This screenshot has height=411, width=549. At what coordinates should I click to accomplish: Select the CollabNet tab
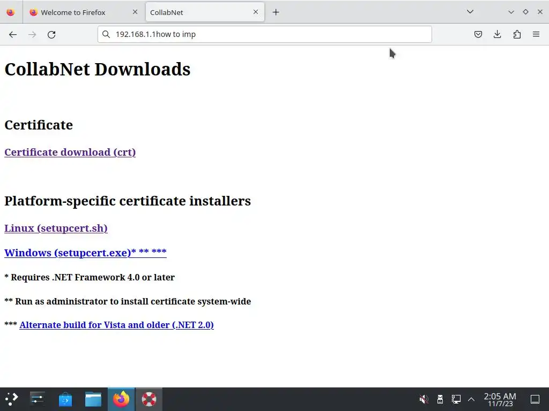coord(205,12)
